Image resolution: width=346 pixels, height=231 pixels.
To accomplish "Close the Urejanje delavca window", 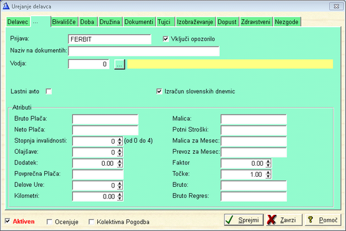I will (336, 6).
